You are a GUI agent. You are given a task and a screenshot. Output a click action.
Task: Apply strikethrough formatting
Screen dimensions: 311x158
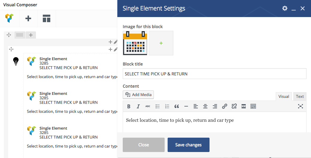[x=148, y=106]
